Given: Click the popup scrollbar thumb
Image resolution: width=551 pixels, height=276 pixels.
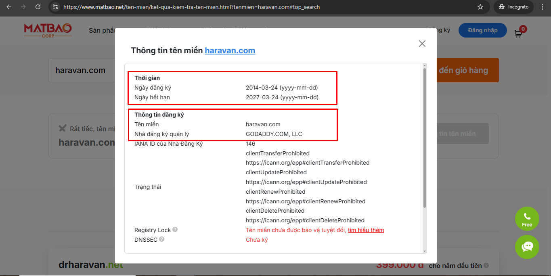Looking at the screenshot, I should pos(424,137).
